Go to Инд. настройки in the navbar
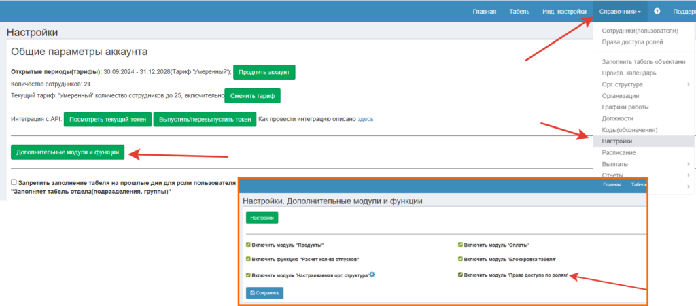 (x=564, y=12)
